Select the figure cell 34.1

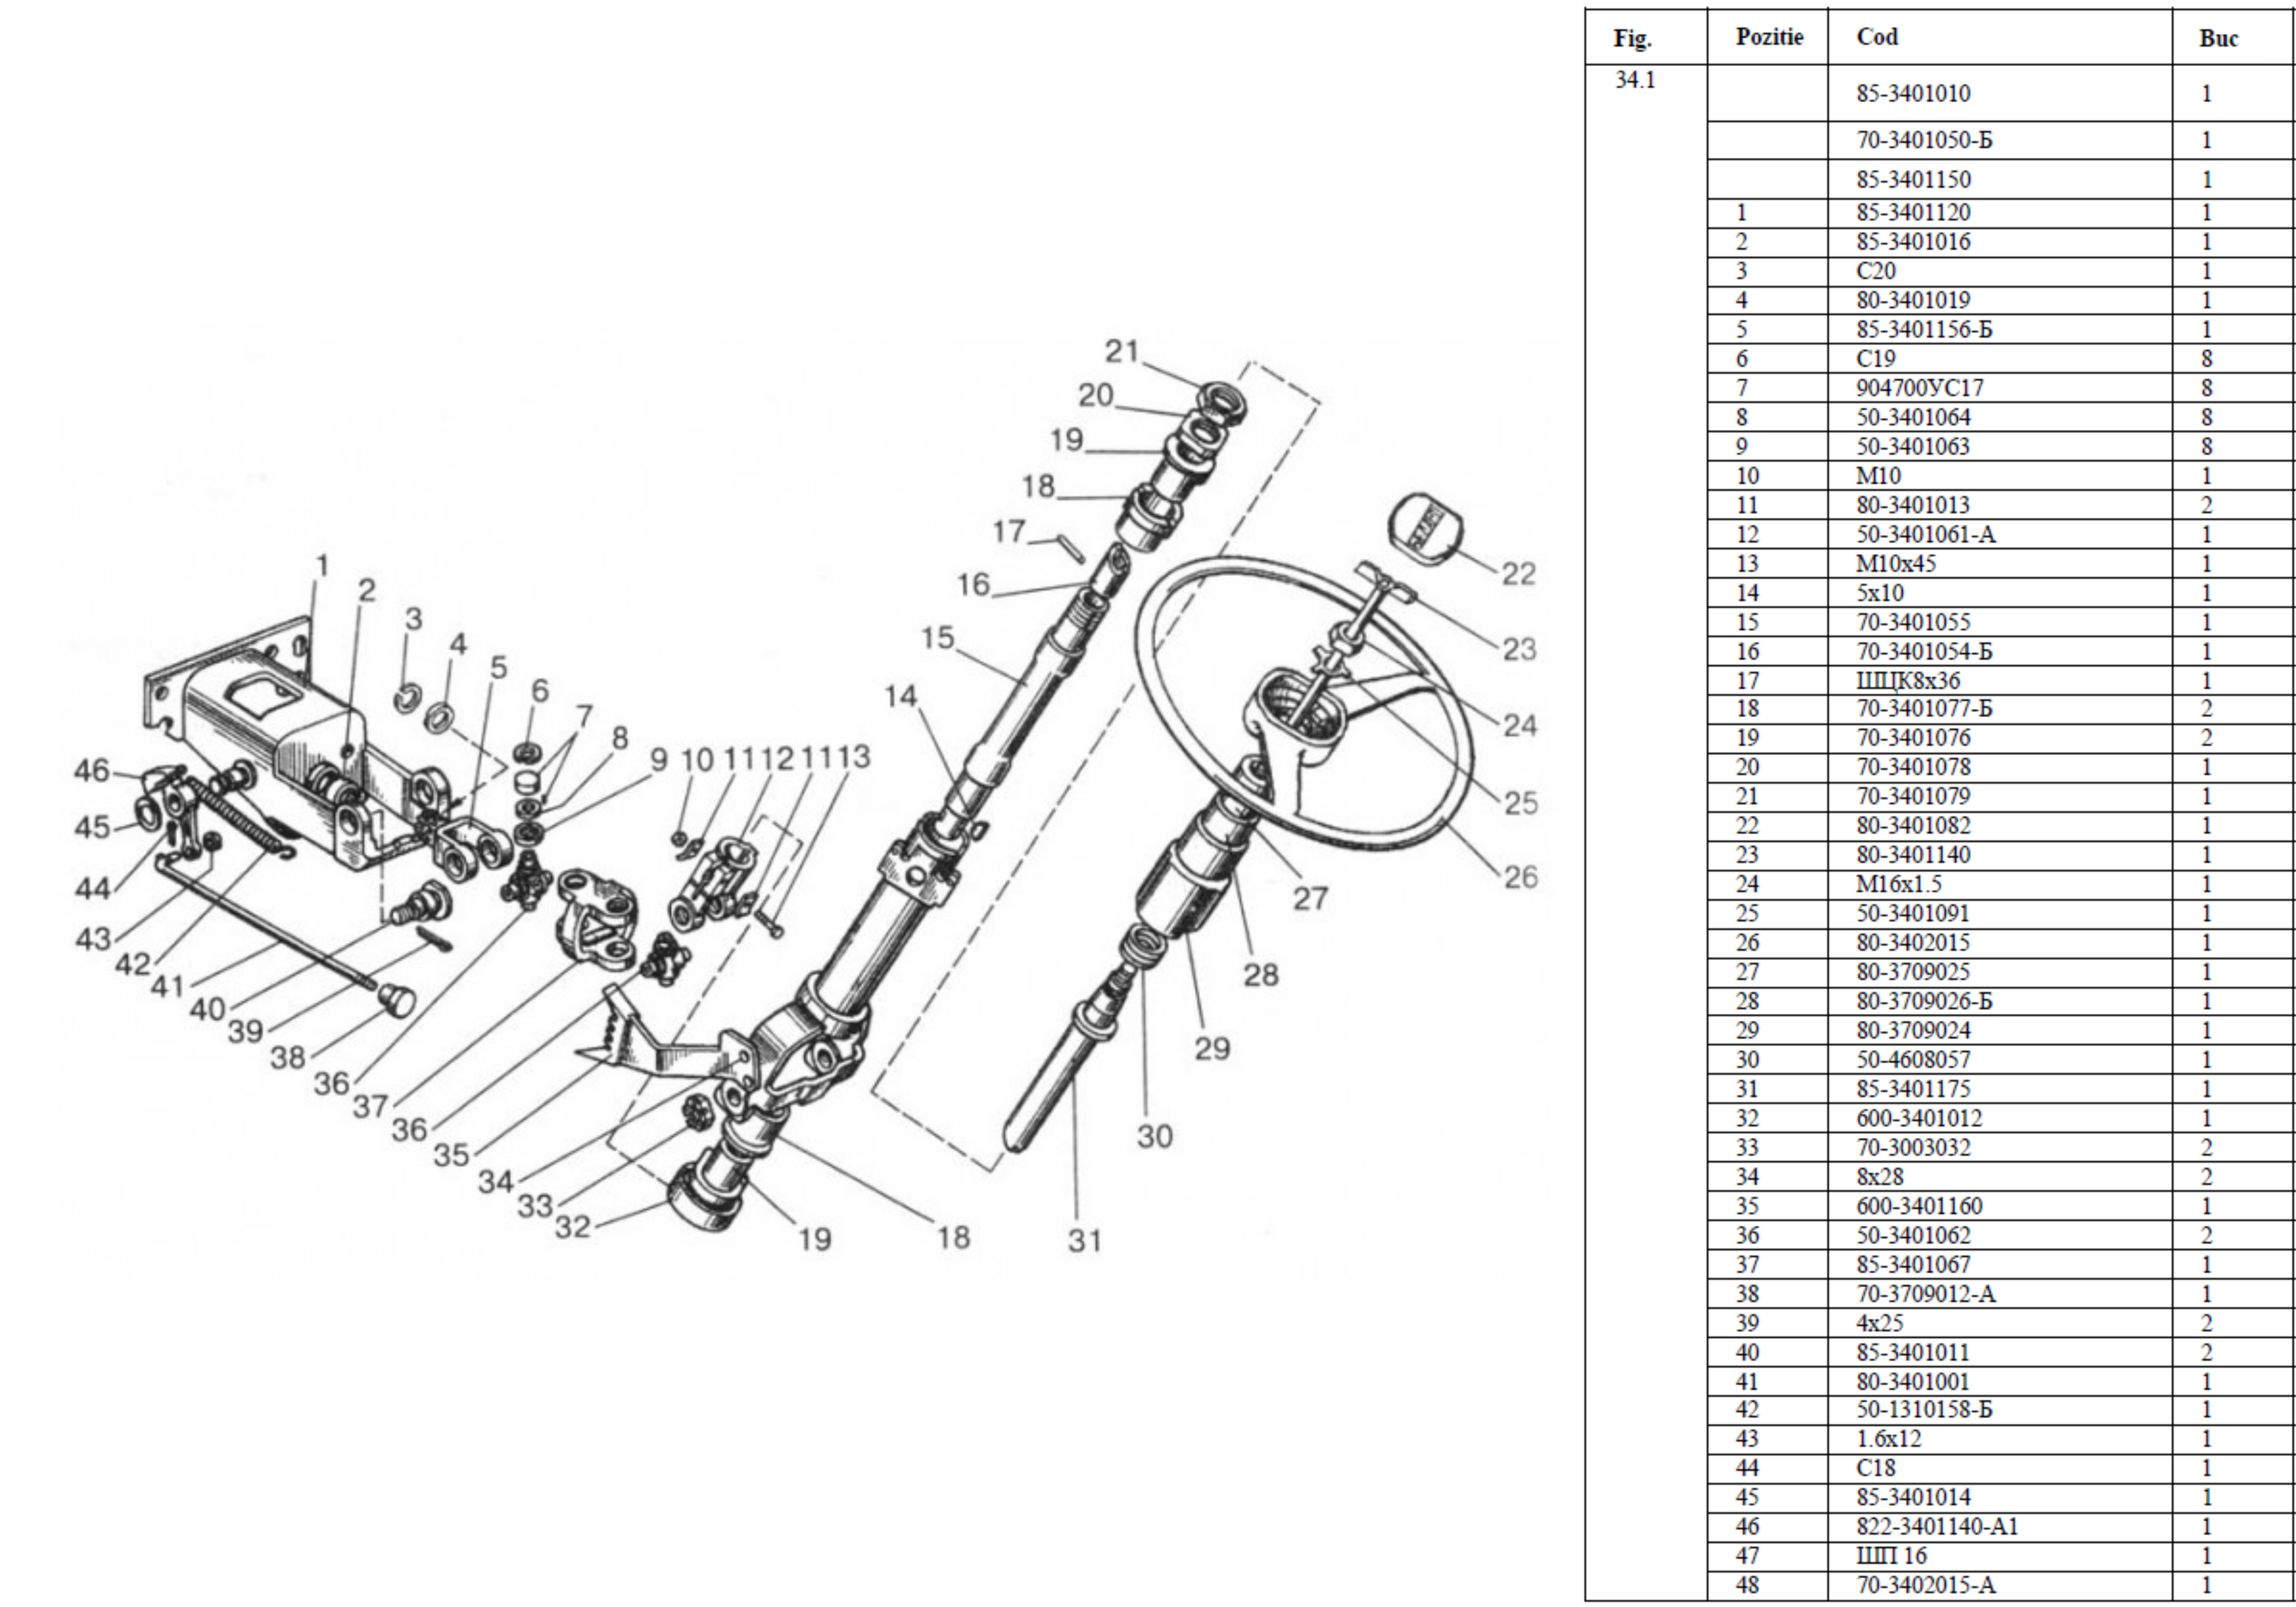pyautogui.click(x=1635, y=80)
